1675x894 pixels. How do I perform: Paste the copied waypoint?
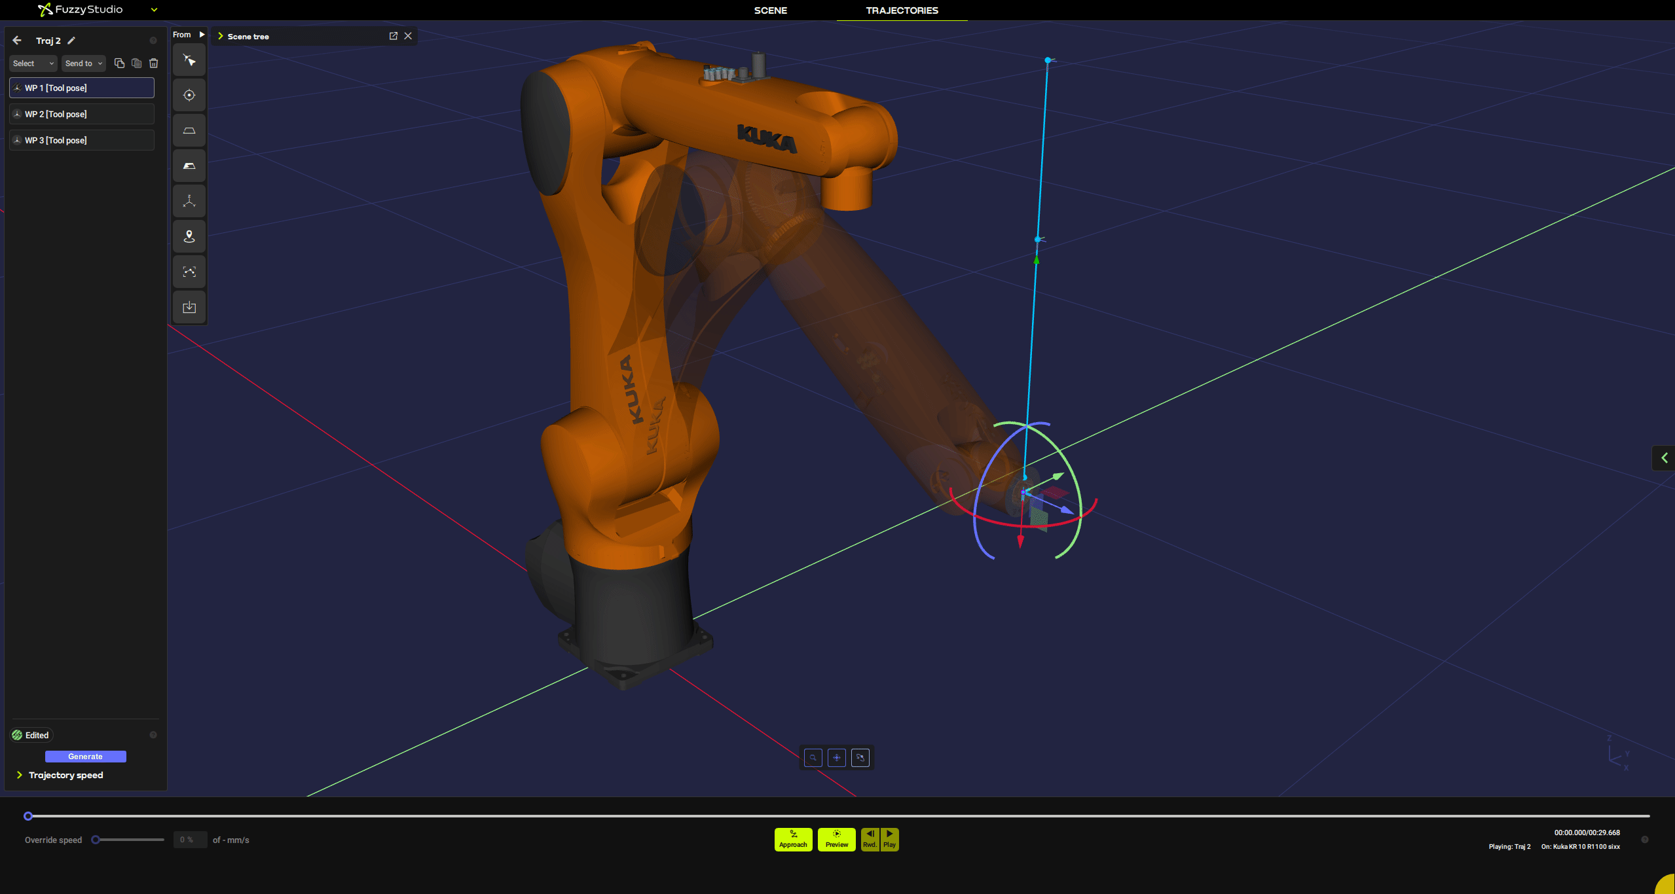click(136, 63)
